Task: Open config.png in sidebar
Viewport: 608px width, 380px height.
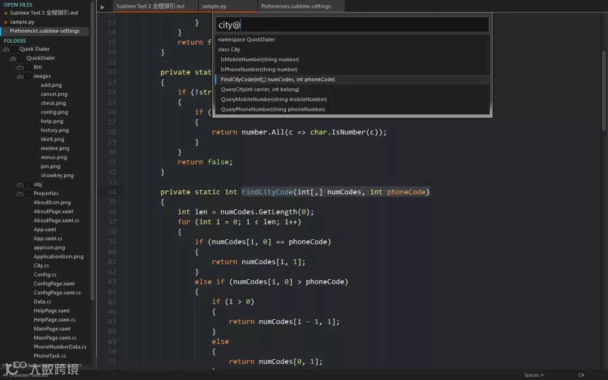Action: point(54,113)
